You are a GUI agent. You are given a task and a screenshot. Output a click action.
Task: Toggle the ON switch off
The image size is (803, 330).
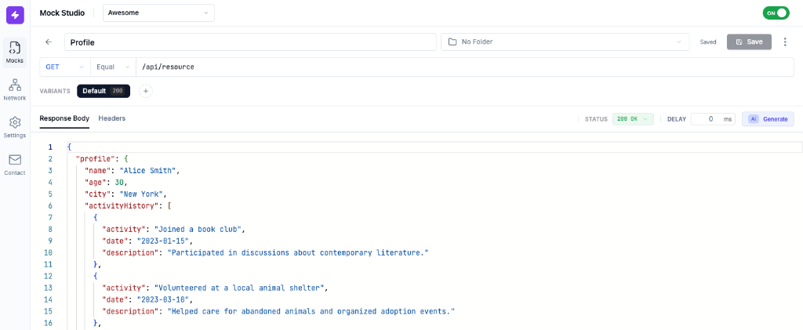point(776,13)
